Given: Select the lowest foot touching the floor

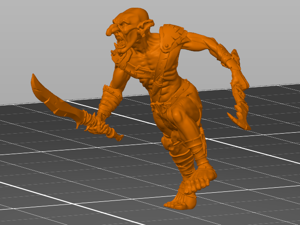Looking at the screenshot, I should click(x=182, y=202).
